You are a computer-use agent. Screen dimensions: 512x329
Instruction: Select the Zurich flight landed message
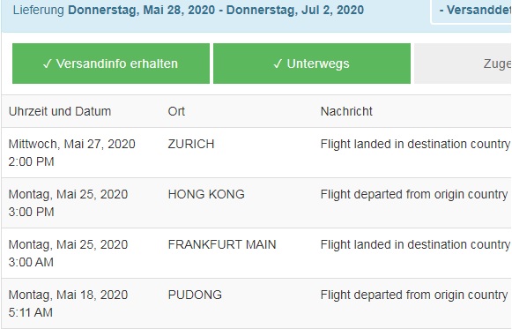click(415, 144)
